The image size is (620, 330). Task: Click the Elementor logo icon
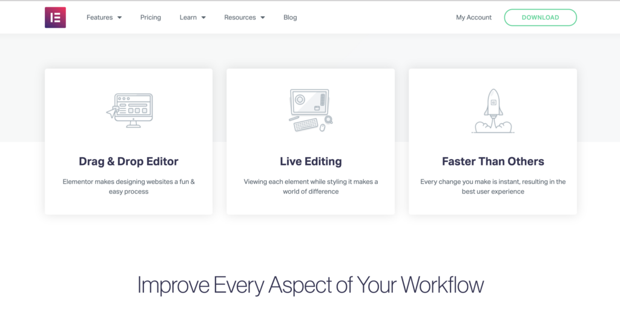click(55, 18)
